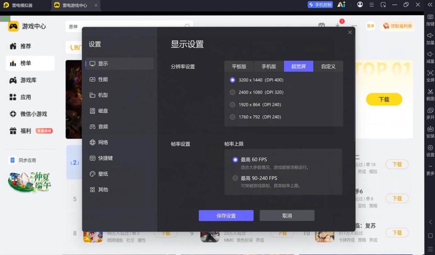Select 最高 90-240 FPS frame rate limit

tap(255, 178)
